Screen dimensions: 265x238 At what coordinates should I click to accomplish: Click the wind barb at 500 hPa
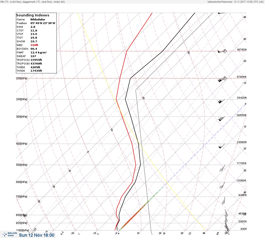point(222,168)
